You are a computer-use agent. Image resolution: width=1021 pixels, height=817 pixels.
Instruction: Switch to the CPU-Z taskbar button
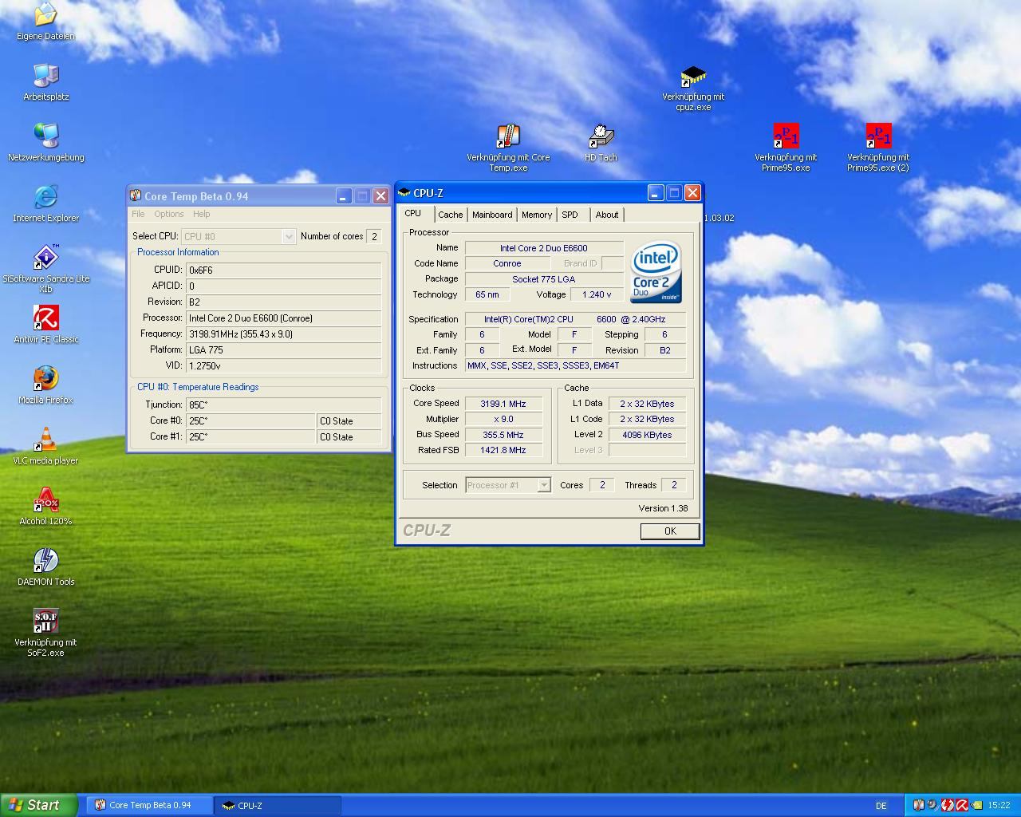[x=278, y=805]
